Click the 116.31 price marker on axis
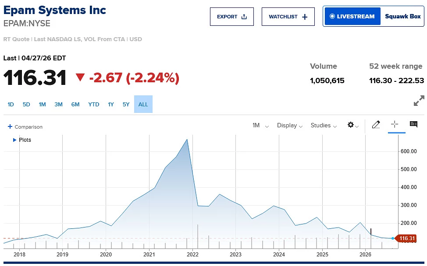 [x=407, y=238]
